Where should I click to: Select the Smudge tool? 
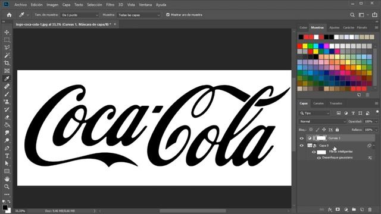point(7,133)
